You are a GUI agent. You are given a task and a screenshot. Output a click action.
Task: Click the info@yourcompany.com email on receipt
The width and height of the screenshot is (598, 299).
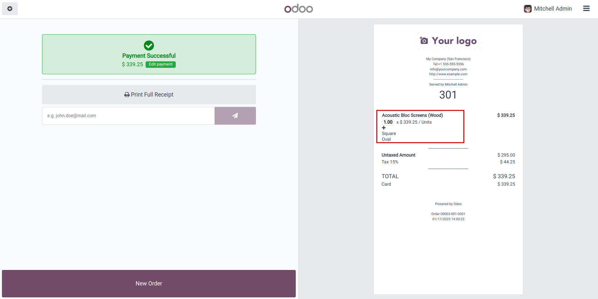coord(448,69)
